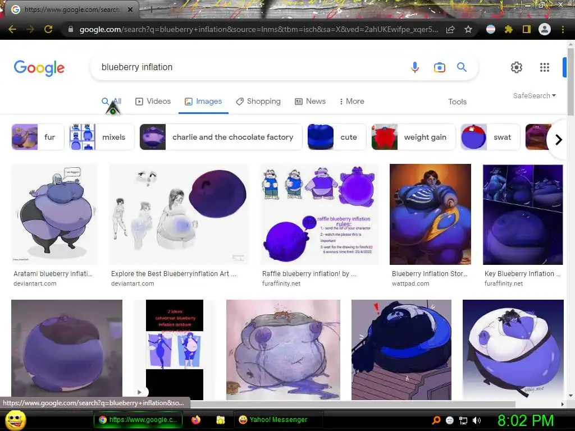Bookmark this page with the star icon
Image resolution: width=575 pixels, height=431 pixels.
pos(468,29)
